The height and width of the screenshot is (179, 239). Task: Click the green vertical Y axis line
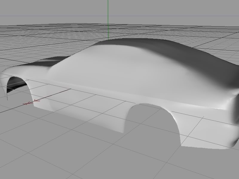point(108,20)
